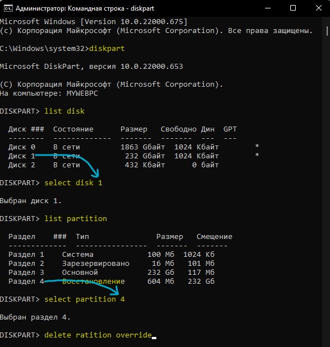
Task: Click the 'delete ratition override' command line
Action: pos(98,335)
